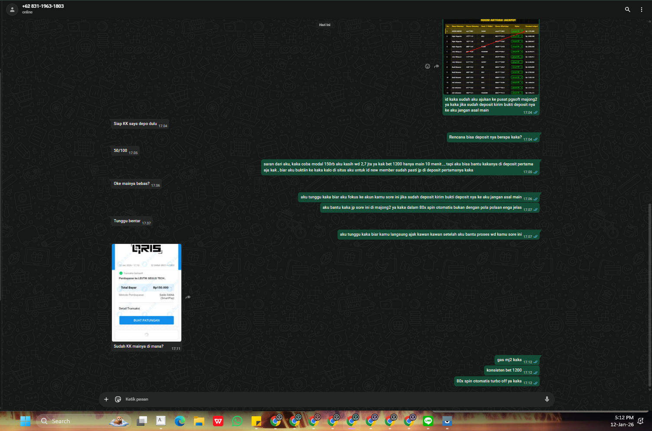Click the "konsisten bet 1200" message
This screenshot has width=652, height=431.
[512, 370]
